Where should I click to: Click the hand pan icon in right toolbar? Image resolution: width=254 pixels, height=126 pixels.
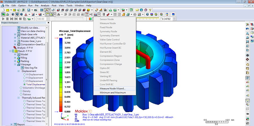[247, 64]
